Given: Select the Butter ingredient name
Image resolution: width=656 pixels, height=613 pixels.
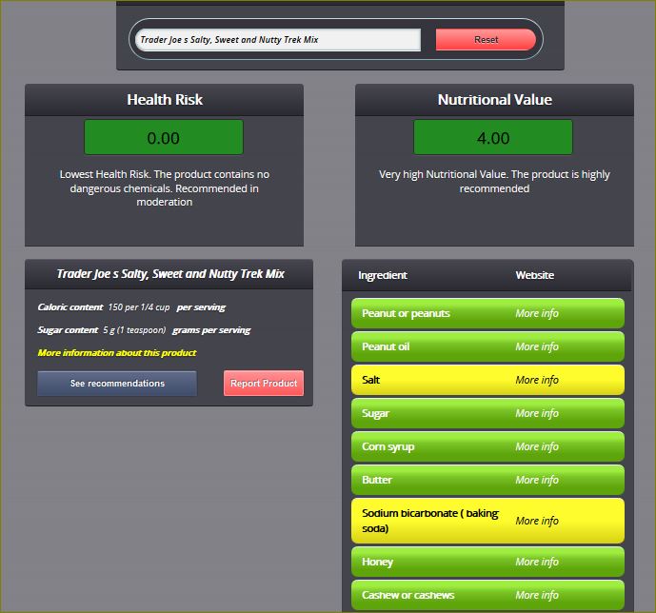Looking at the screenshot, I should pos(376,480).
